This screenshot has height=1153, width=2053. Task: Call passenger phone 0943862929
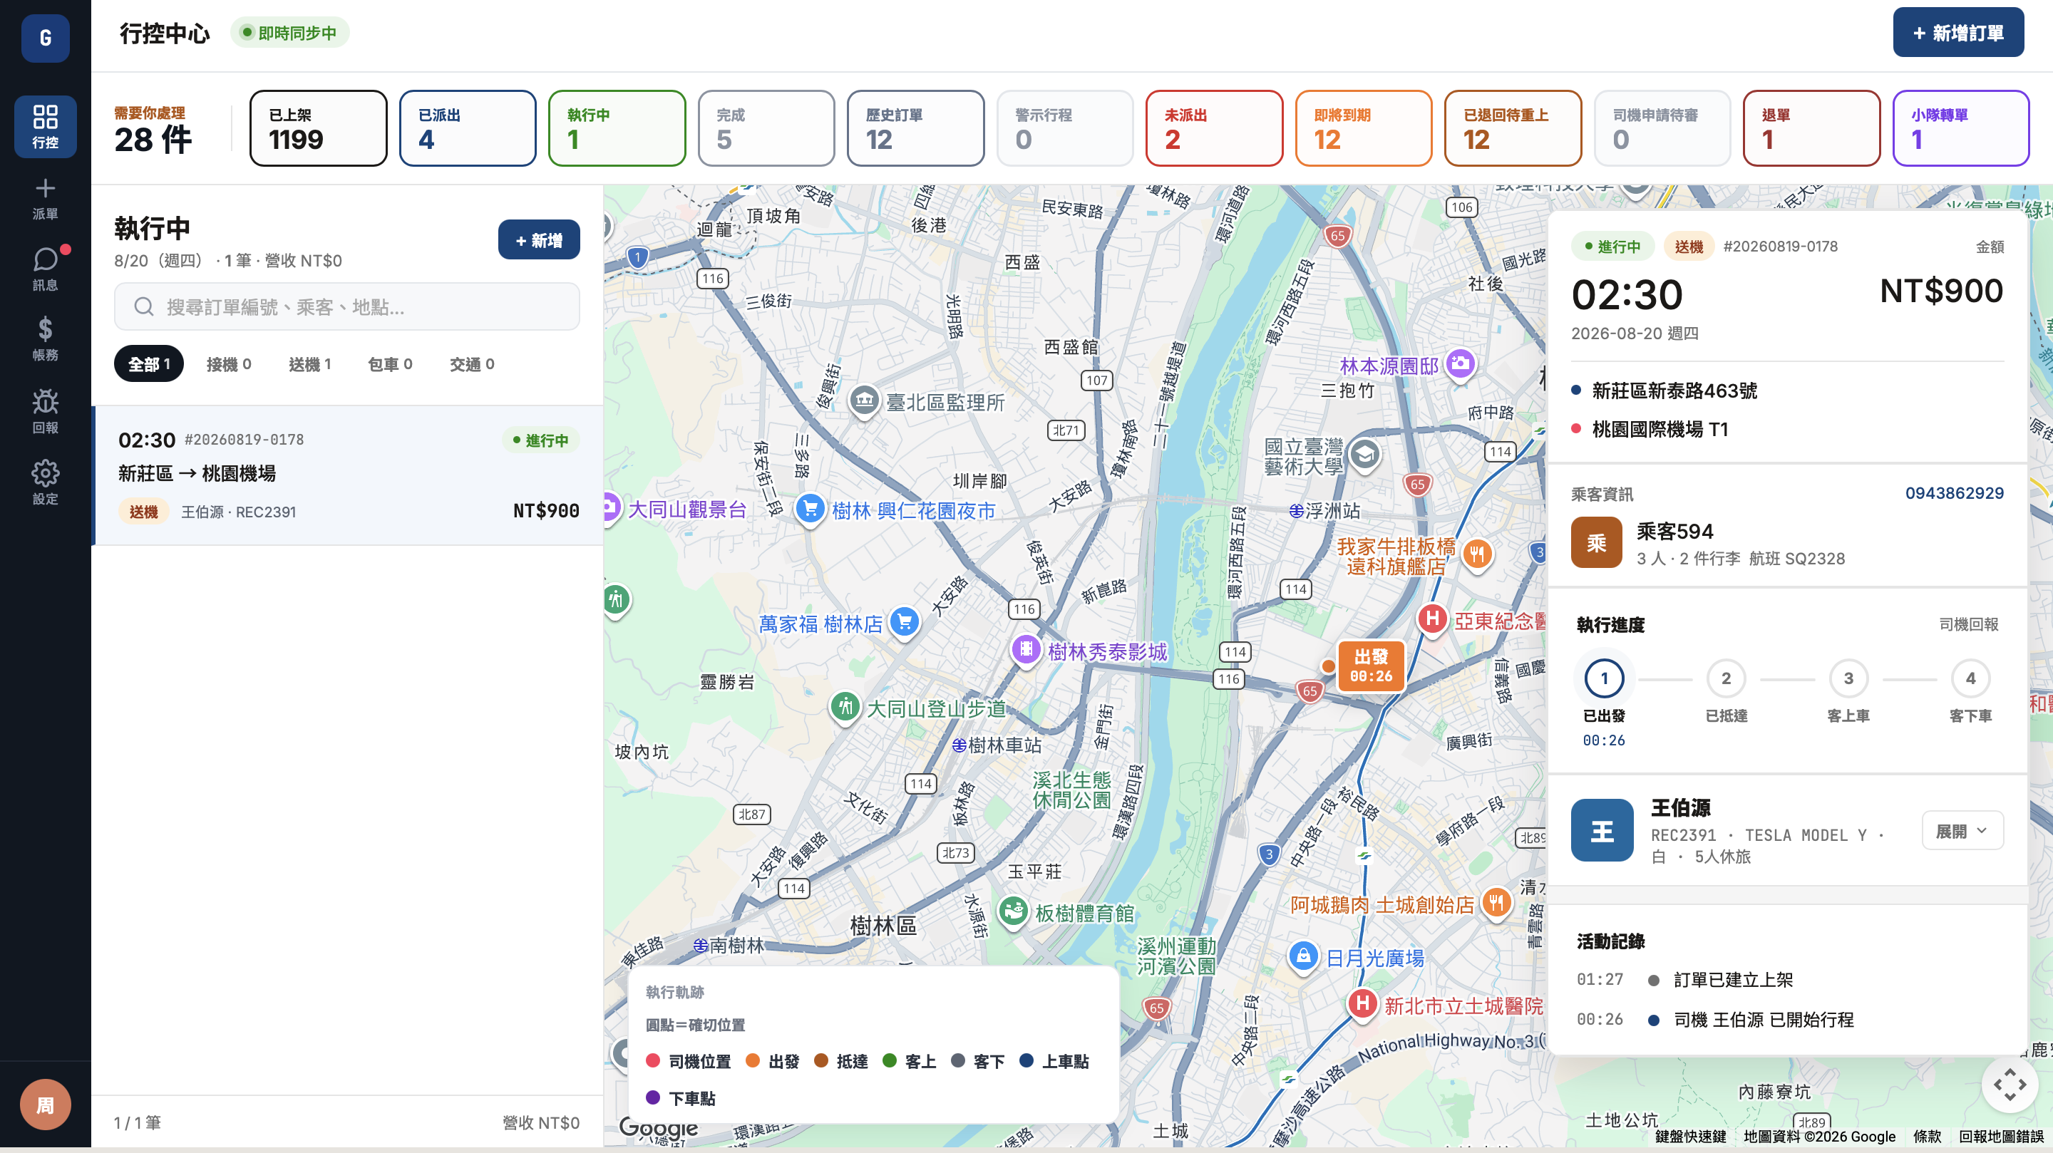[1954, 492]
